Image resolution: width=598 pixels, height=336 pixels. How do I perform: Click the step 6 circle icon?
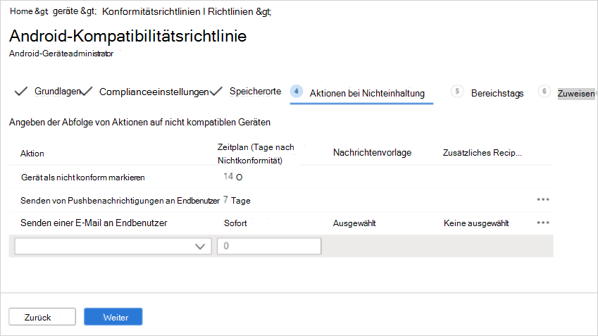tap(544, 92)
